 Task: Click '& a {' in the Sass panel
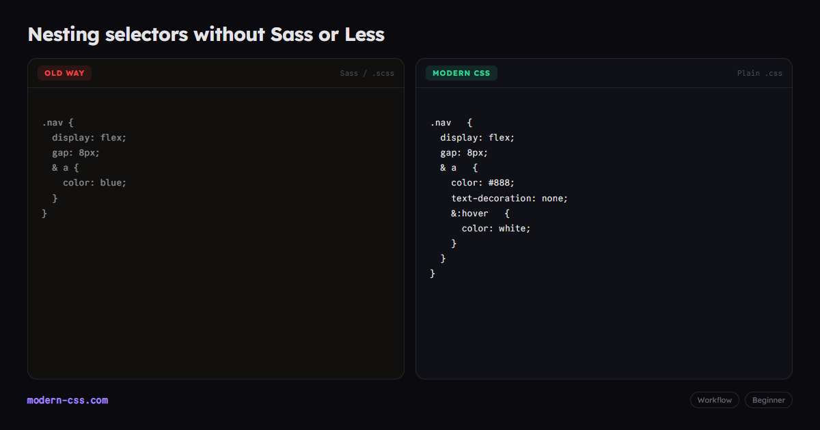pyautogui.click(x=66, y=167)
